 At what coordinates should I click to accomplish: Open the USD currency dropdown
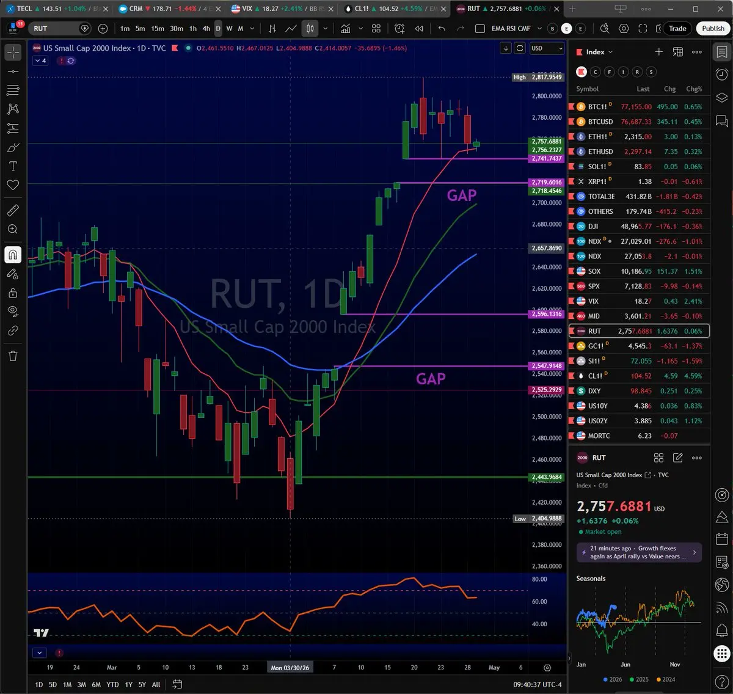click(x=547, y=48)
